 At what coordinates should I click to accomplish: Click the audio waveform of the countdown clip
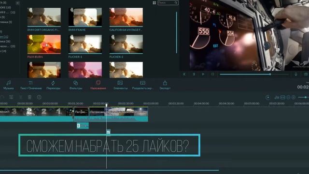[37, 119]
